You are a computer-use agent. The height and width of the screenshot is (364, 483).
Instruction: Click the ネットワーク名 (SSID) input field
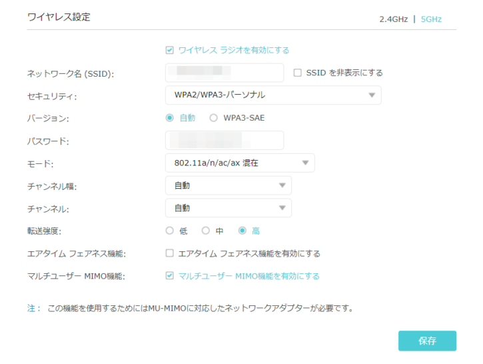224,73
